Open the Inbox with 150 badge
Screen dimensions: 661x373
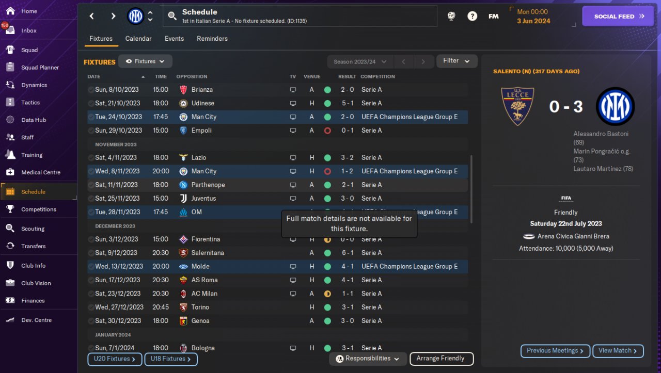tap(28, 30)
